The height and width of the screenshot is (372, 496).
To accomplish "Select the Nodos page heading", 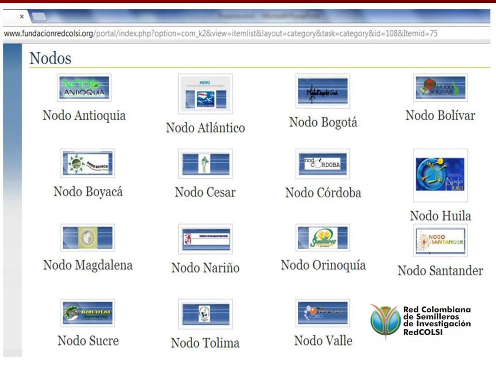I will pos(50,58).
